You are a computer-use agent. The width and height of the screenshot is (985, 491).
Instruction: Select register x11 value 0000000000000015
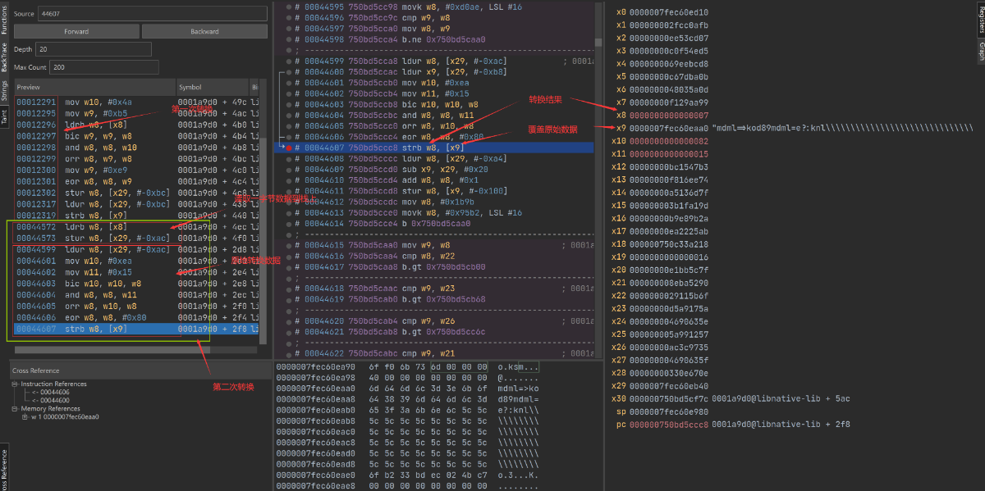click(668, 154)
